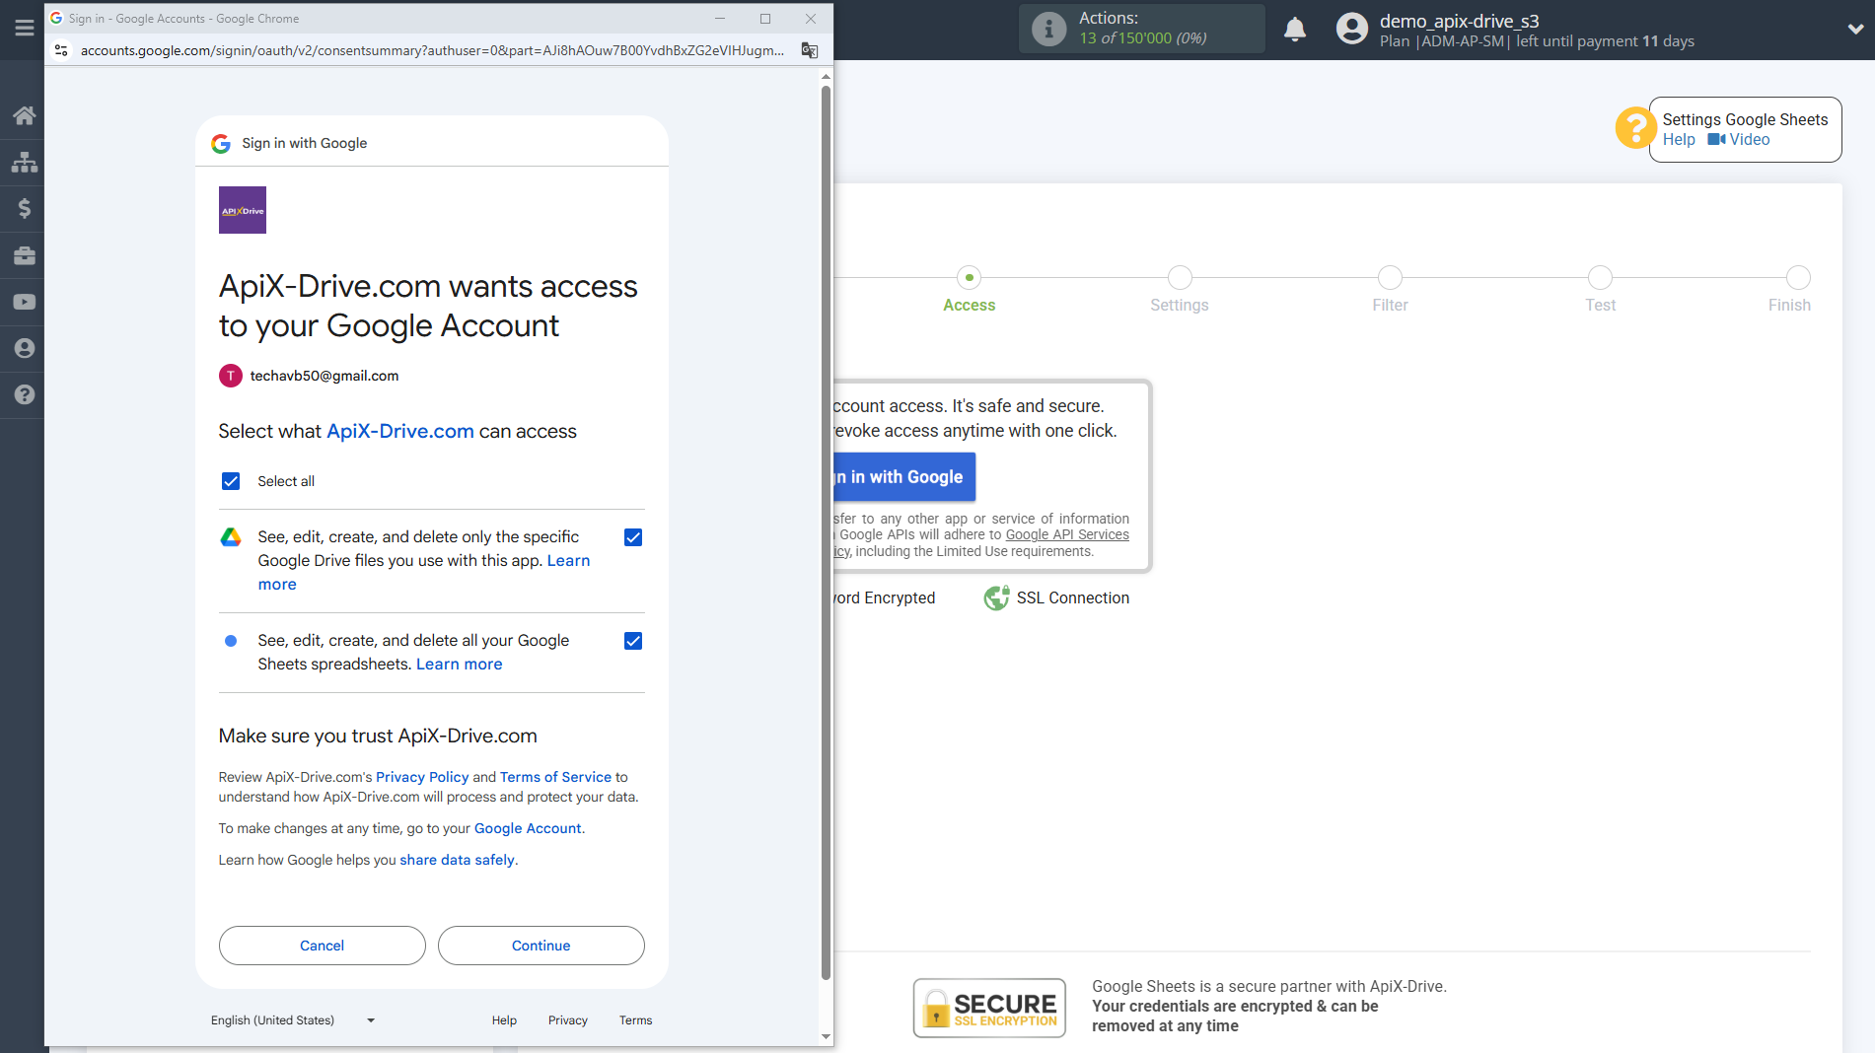Click the Continue button
Viewport: 1875px width, 1053px height.
point(541,946)
